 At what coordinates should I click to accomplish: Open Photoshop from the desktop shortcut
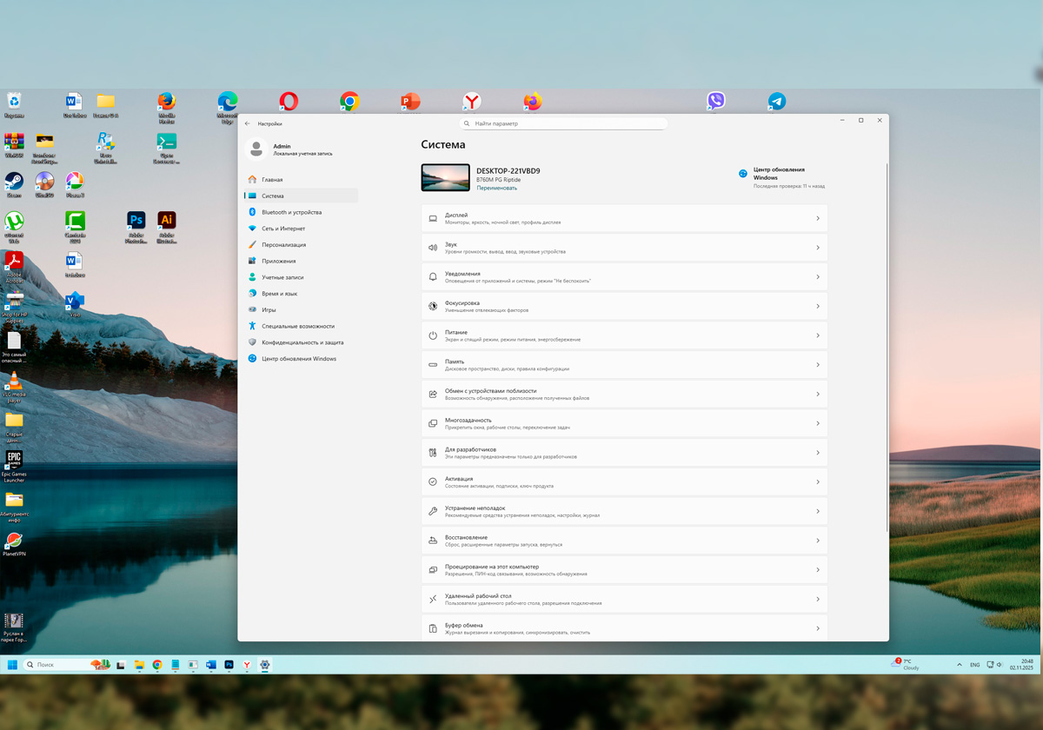pos(136,221)
